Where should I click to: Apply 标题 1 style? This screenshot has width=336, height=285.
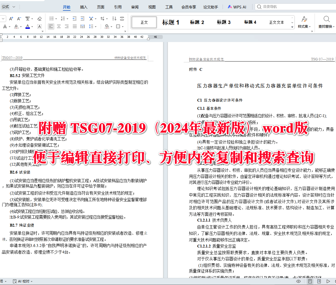(171, 22)
